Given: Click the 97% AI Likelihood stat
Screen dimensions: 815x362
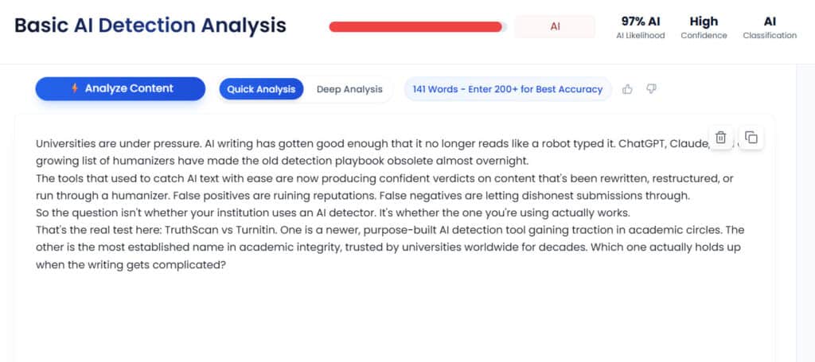Looking at the screenshot, I should [x=640, y=26].
